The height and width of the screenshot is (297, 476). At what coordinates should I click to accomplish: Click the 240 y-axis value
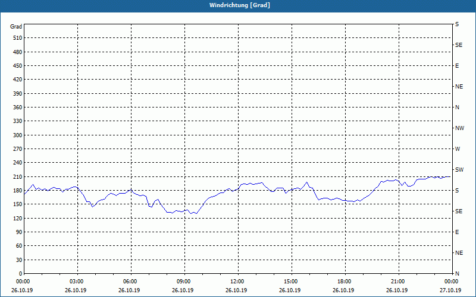18,163
